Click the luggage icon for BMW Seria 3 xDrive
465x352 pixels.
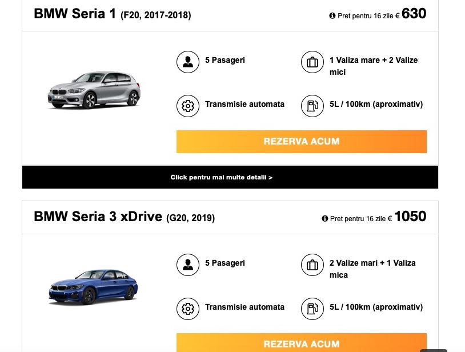(x=312, y=265)
